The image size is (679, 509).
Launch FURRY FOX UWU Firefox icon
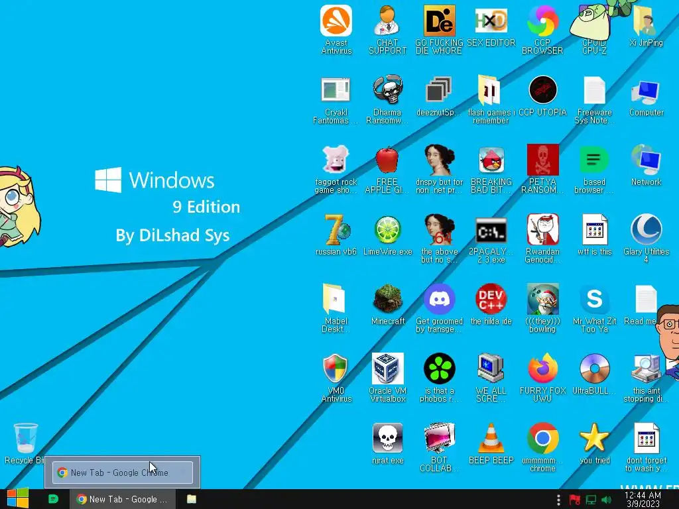pos(542,368)
